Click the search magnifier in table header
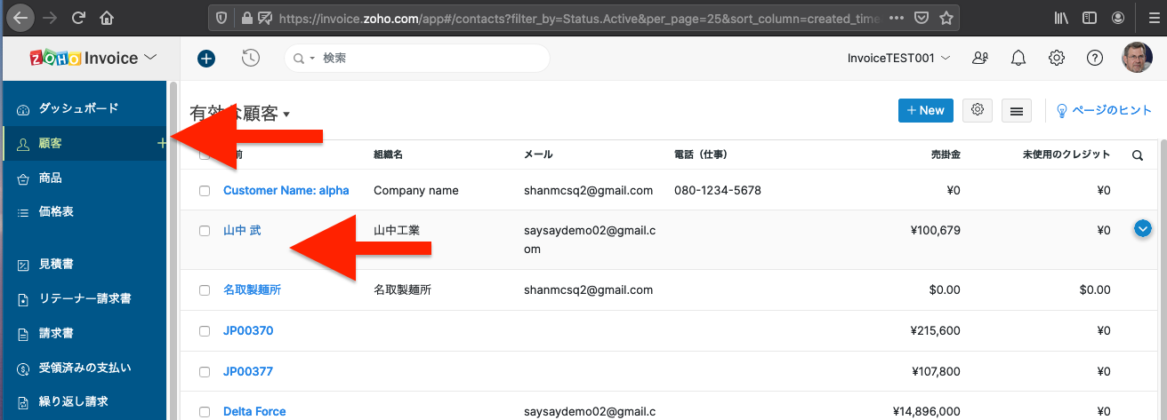The image size is (1167, 420). tap(1138, 155)
